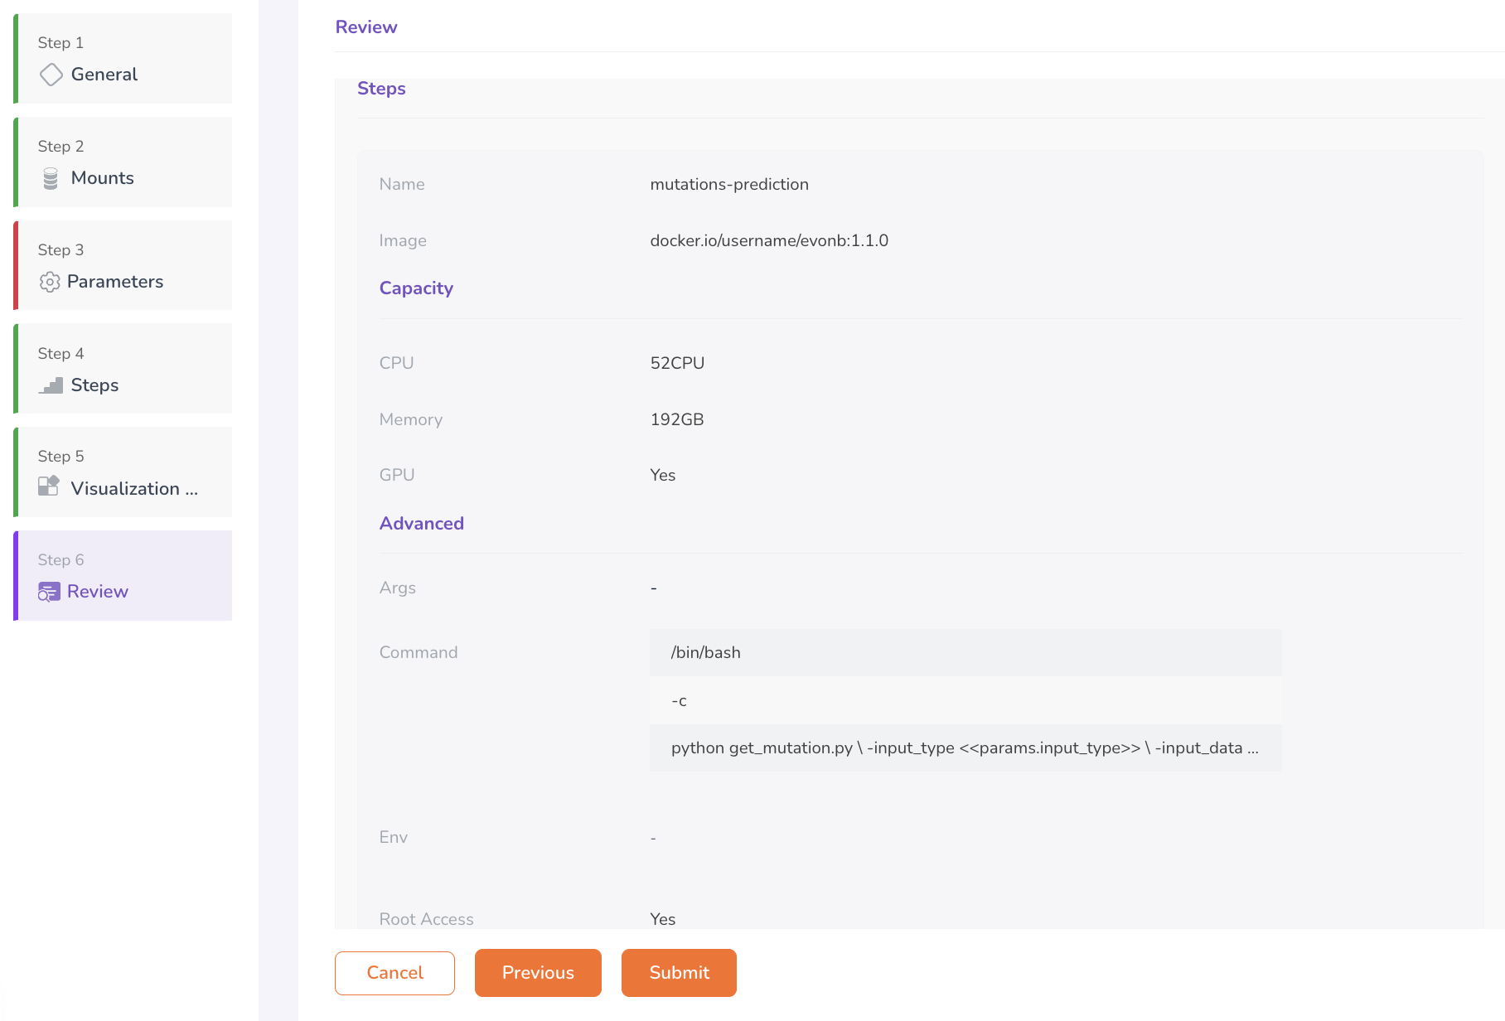Click the /bin/bash command row
This screenshot has width=1505, height=1021.
(965, 653)
